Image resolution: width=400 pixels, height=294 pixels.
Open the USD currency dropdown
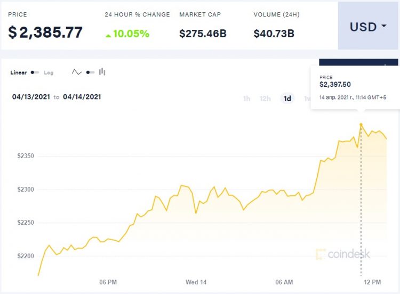[368, 27]
